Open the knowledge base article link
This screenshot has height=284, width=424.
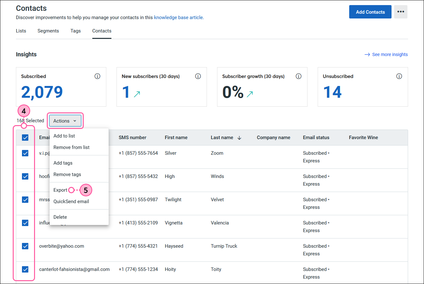(x=179, y=18)
